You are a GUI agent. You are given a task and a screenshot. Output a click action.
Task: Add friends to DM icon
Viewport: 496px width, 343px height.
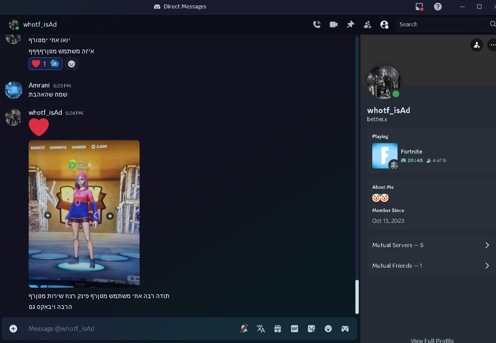(x=368, y=24)
